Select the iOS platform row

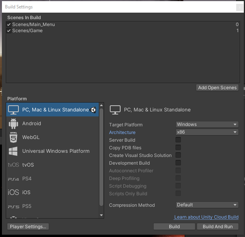point(52,192)
